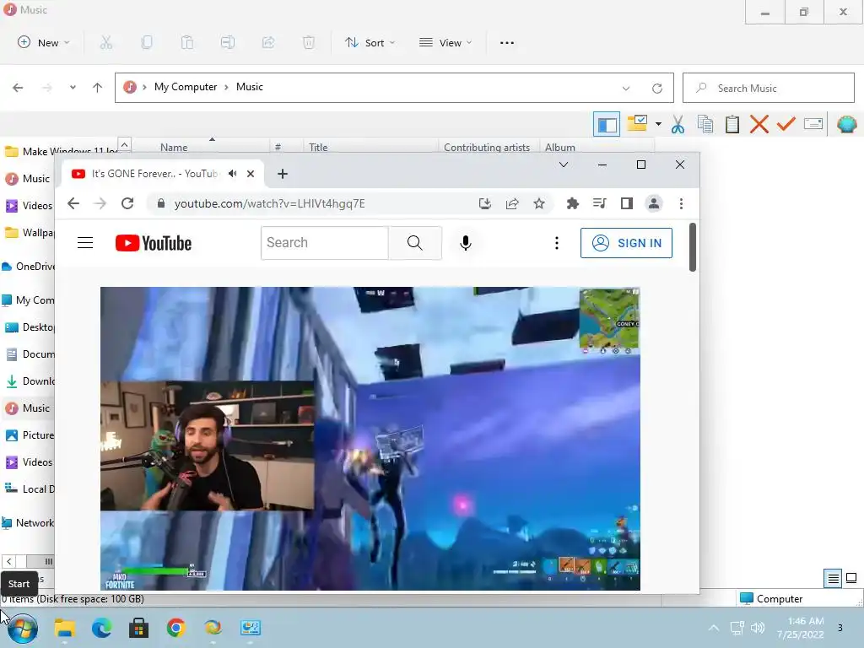Click the Rename icon in Explorer command bar
The height and width of the screenshot is (648, 864).
(x=228, y=42)
